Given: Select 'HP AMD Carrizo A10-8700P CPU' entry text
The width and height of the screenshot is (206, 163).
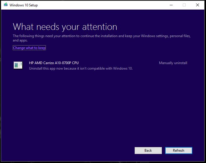Looking at the screenshot, I should tap(54, 63).
